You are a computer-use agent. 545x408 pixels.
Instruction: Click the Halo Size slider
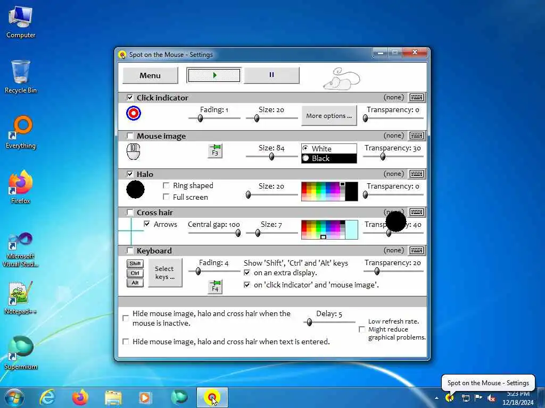pyautogui.click(x=271, y=195)
